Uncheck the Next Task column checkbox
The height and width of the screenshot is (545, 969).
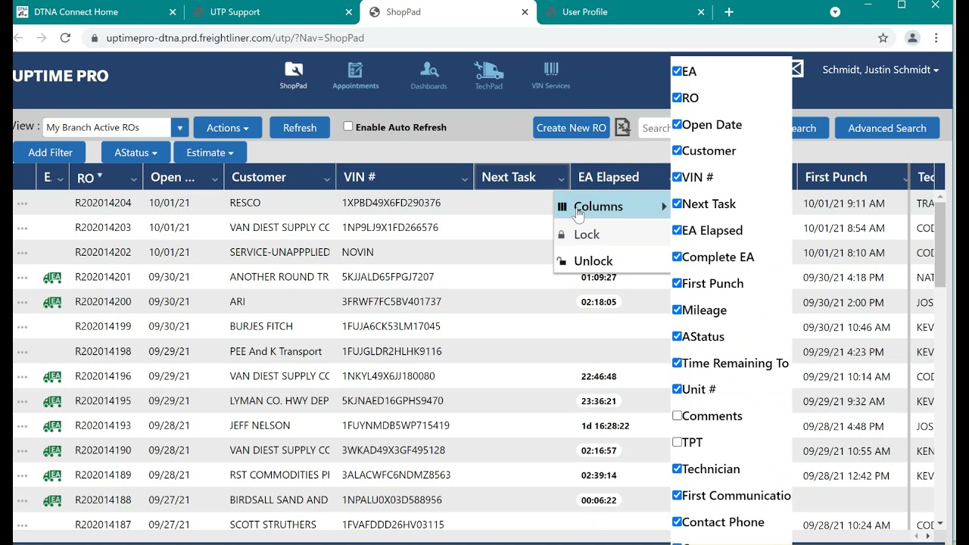pyautogui.click(x=677, y=204)
